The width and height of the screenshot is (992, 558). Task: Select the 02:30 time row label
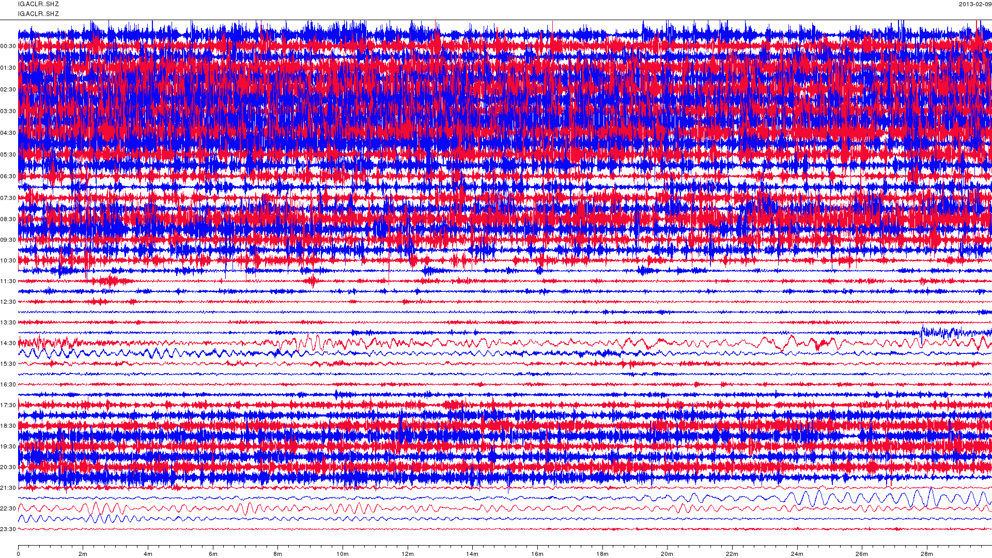(x=8, y=90)
